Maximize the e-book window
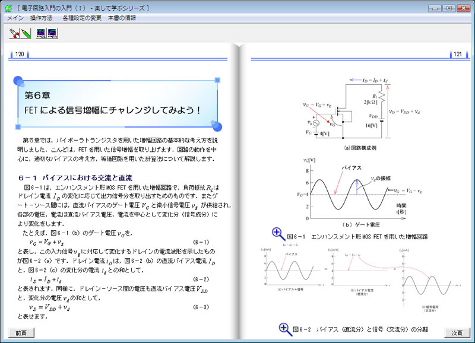The height and width of the screenshot is (343, 475). pos(449,8)
